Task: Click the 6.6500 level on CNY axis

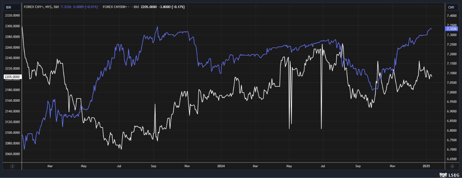Action: coord(452,159)
